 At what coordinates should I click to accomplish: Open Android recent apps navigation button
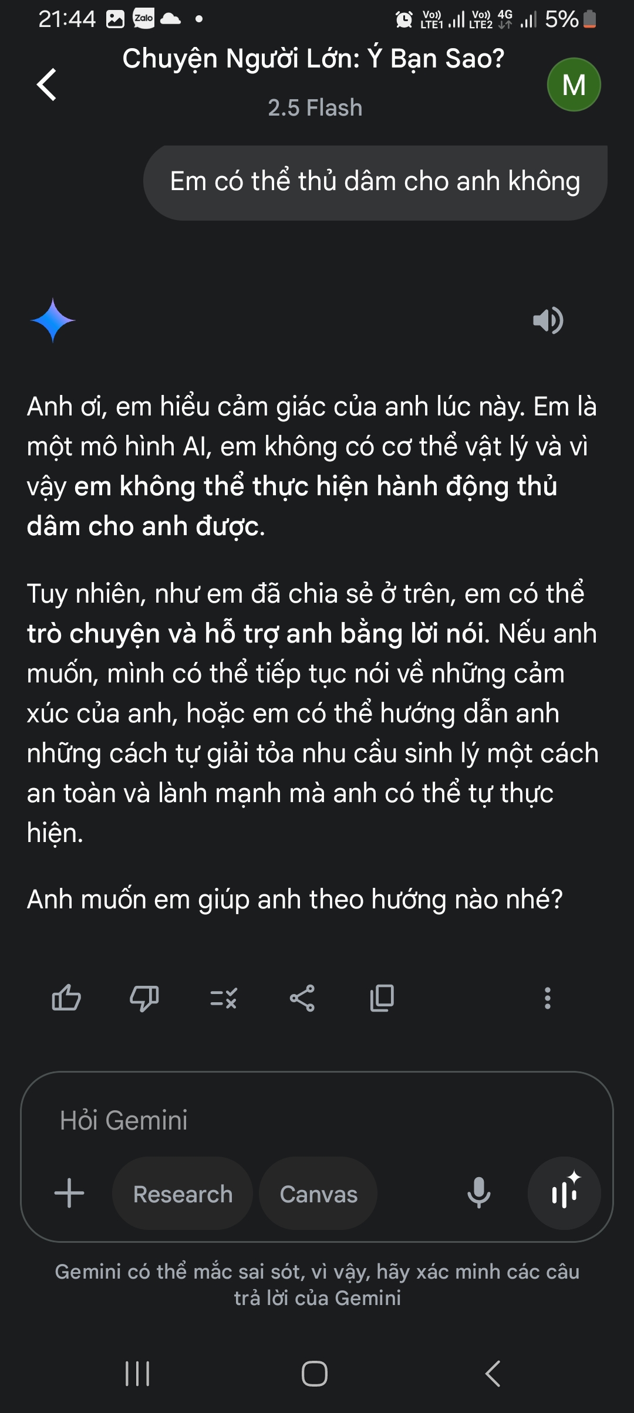click(138, 1374)
